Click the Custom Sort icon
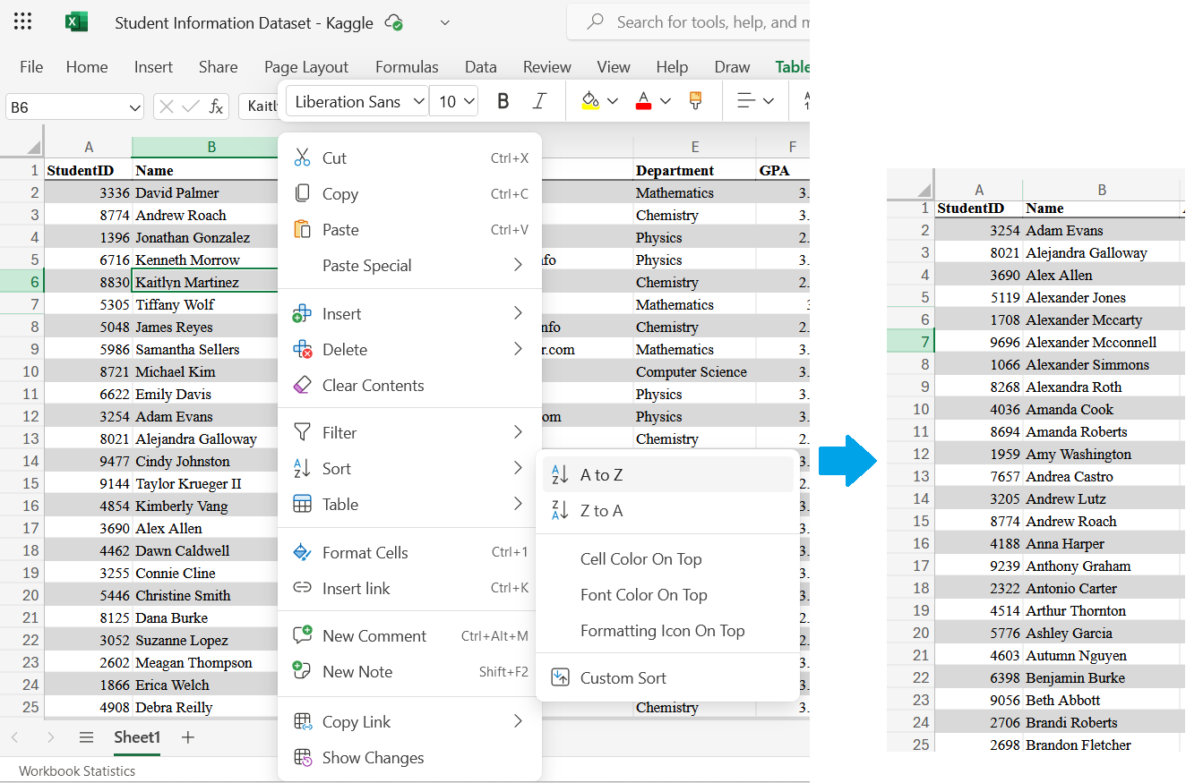1186x783 pixels. (560, 677)
